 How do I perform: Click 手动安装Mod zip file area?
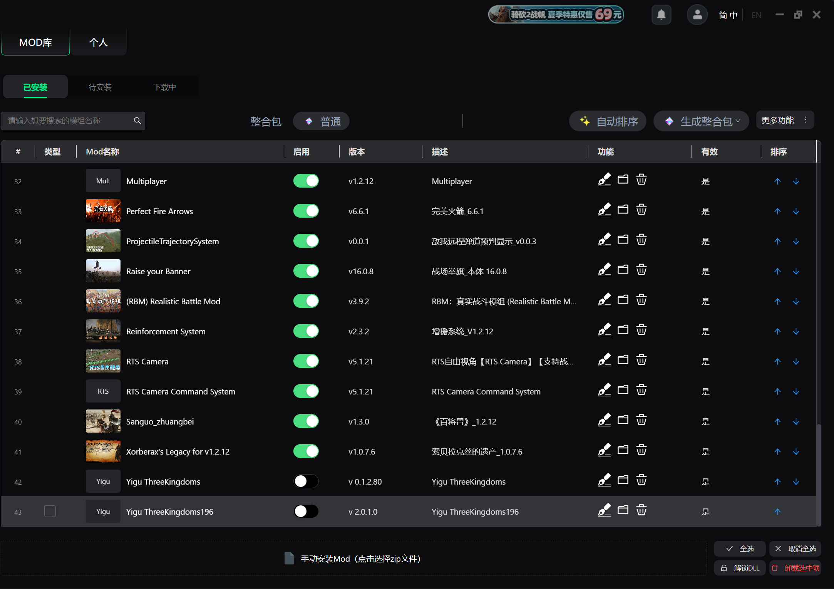point(353,559)
